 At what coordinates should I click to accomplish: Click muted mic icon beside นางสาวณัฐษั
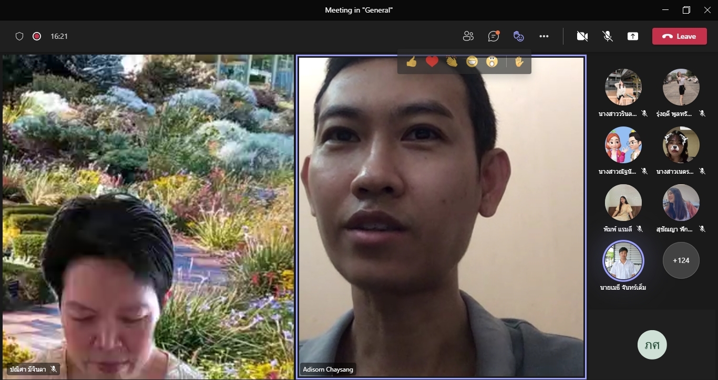click(645, 171)
